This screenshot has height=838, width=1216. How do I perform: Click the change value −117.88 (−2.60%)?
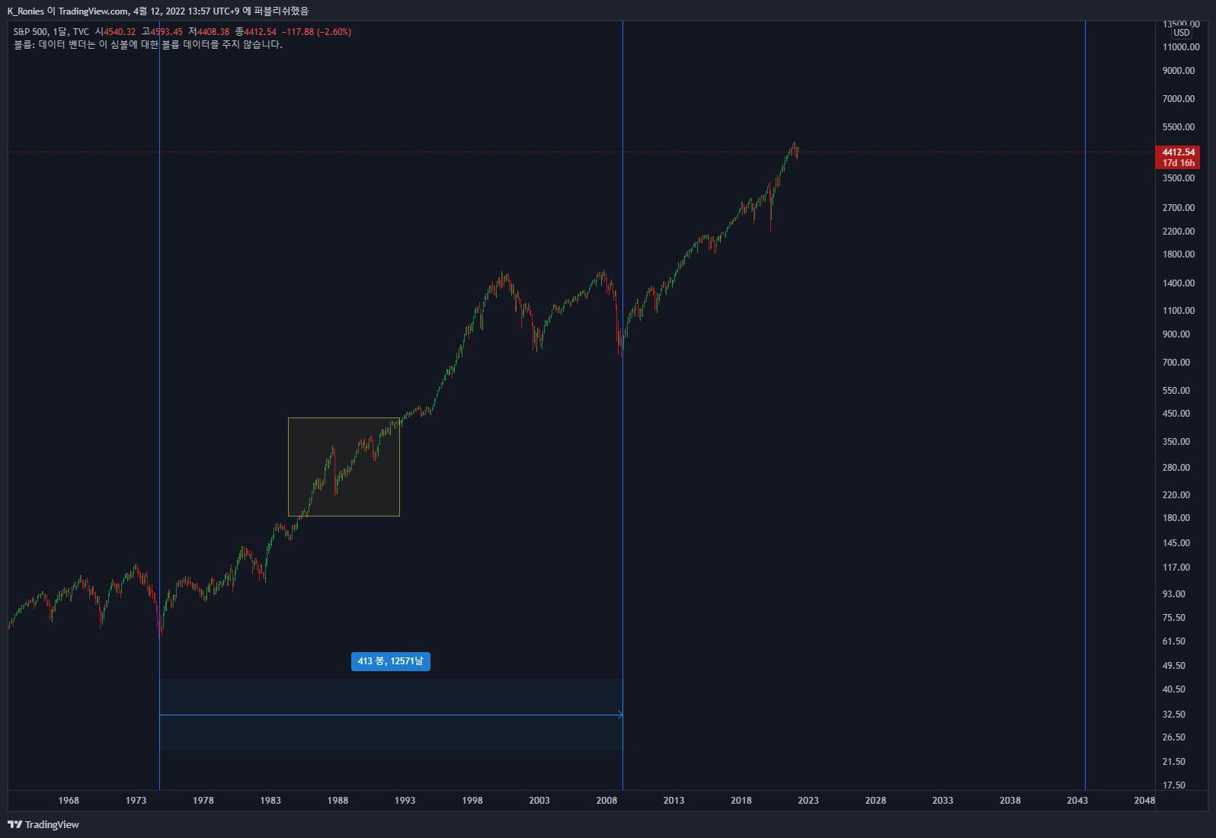[x=316, y=32]
